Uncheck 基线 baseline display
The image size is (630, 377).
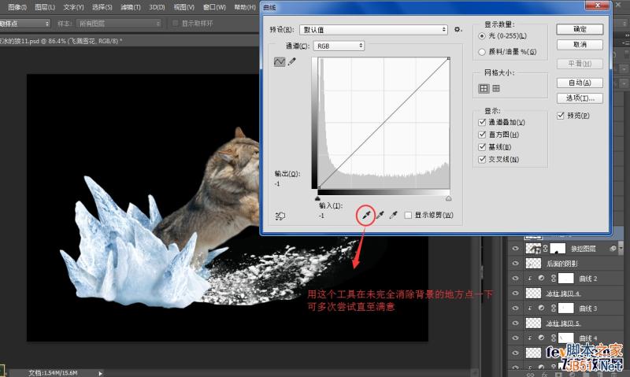tap(482, 147)
